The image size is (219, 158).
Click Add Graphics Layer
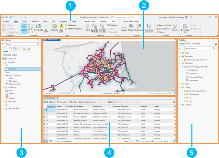point(73,29)
